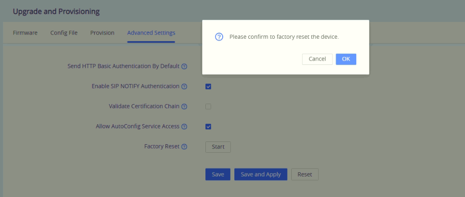Click help icon beside Send HTTP Basic Authentication
The image size is (465, 197).
point(184,66)
